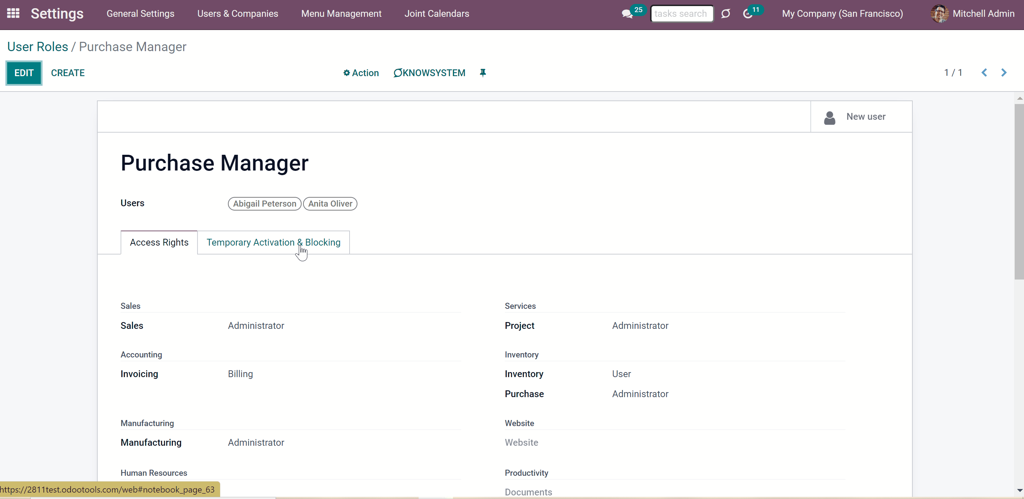Go to previous record arrow
1024x499 pixels.
[x=984, y=73]
